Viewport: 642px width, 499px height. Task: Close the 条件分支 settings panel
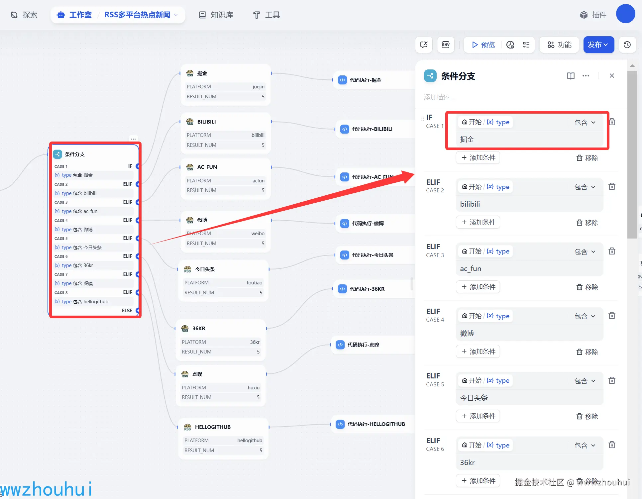612,76
